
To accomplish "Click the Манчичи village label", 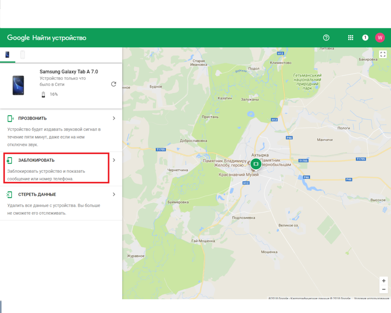I will (325, 140).
